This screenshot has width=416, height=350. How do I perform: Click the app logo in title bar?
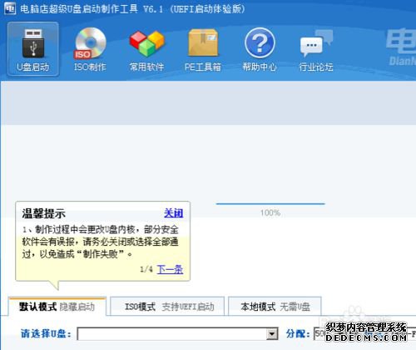tap(10, 8)
